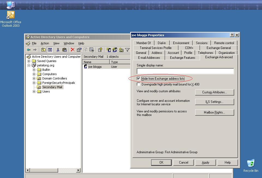This screenshot has width=262, height=178.
Task: Expand the ForeignSecurityPrincipals folder
Action: click(x=34, y=83)
